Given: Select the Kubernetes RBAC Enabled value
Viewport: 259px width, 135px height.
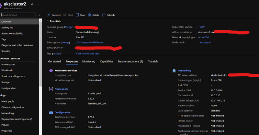Looking at the screenshot, I should click(x=92, y=122).
